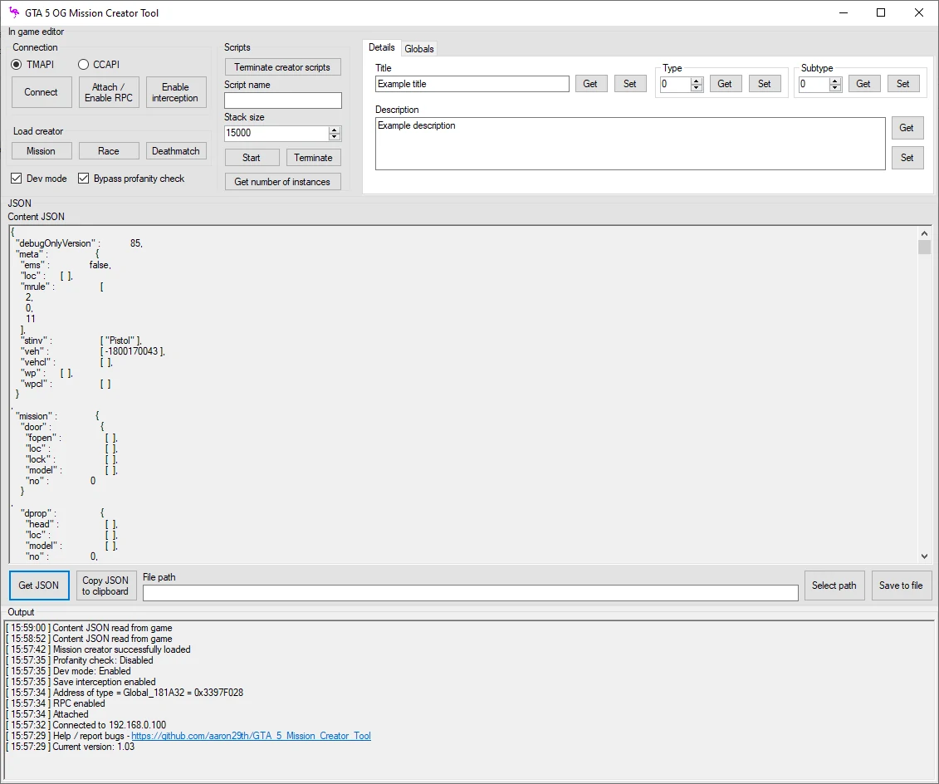The height and width of the screenshot is (784, 939).
Task: Open the GitHub help link in output
Action: [x=251, y=736]
